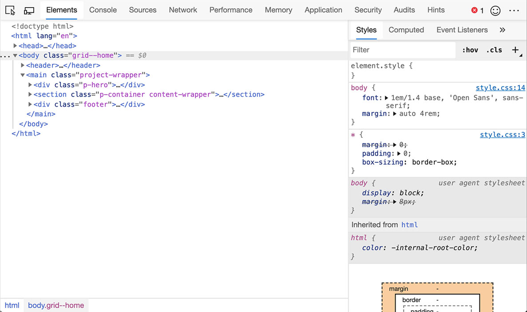Open the three-dot DevTools menu

tap(514, 10)
